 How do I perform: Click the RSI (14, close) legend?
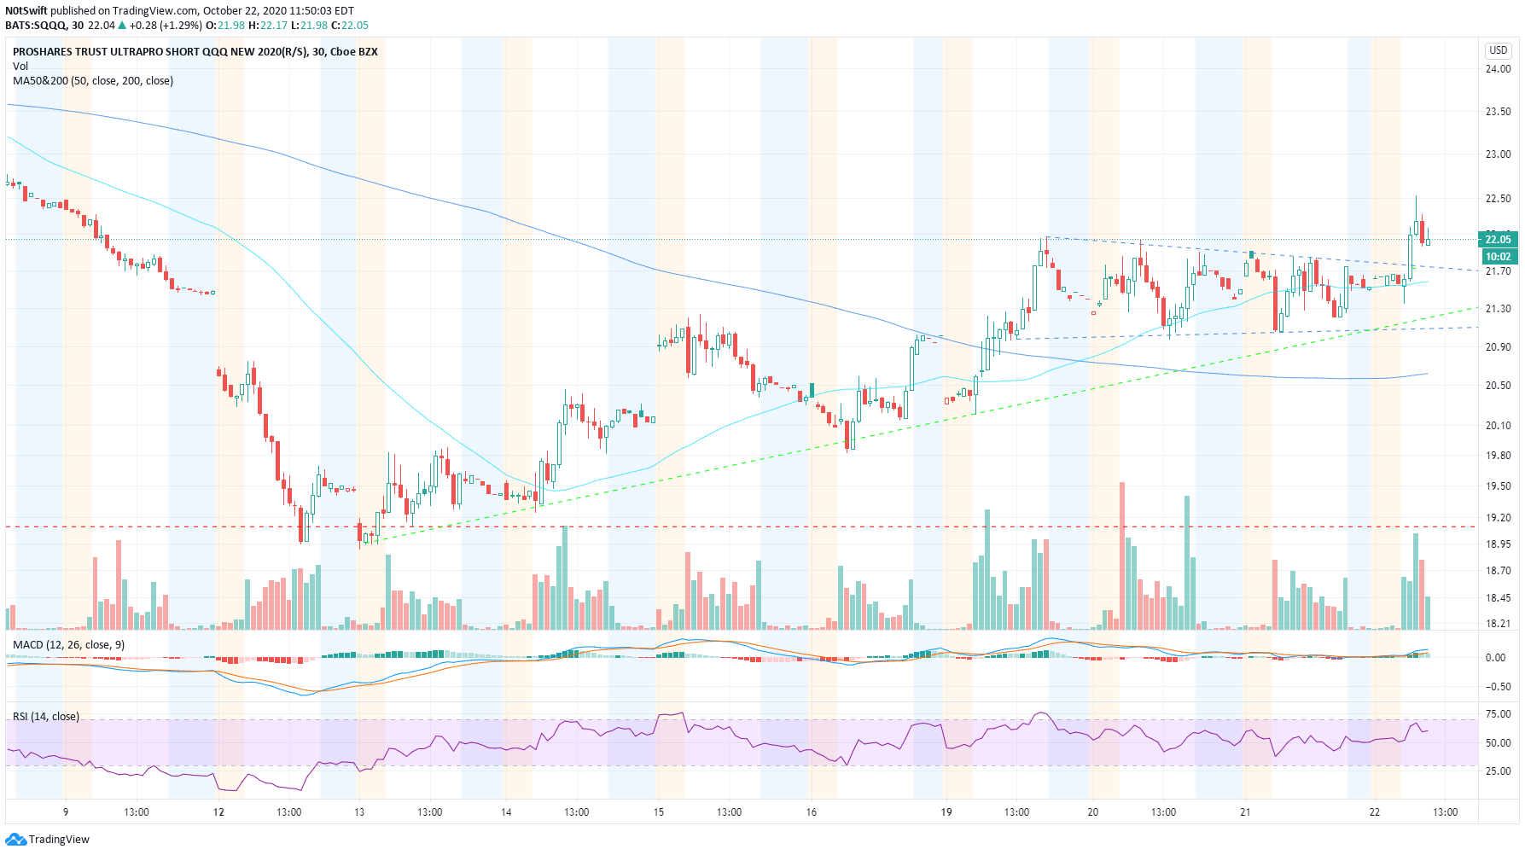coord(46,717)
